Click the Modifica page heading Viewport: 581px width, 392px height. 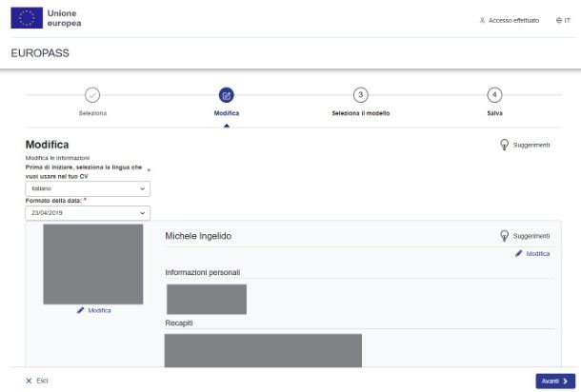coord(47,145)
